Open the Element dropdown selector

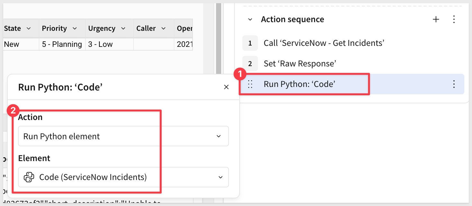(220, 177)
